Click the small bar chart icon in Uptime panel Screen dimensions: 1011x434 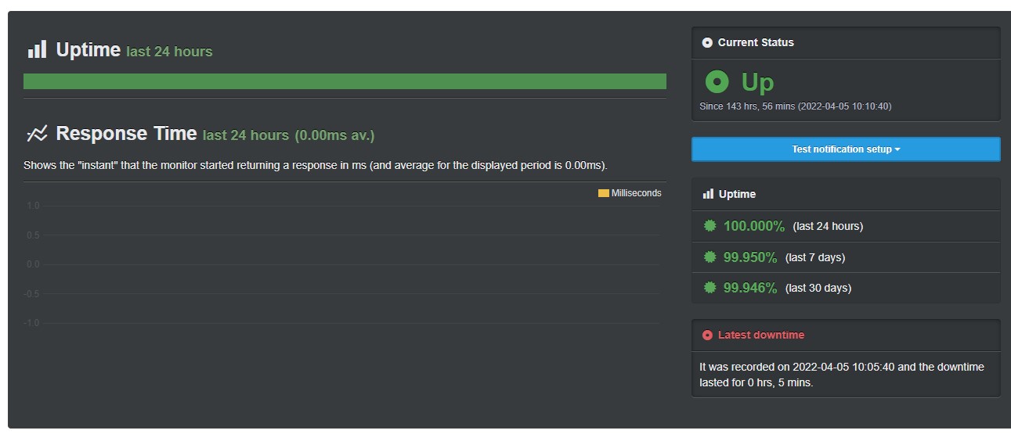(x=708, y=194)
